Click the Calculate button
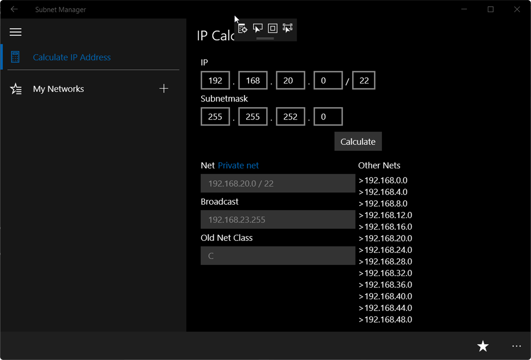Screen dimensions: 531x360 pyautogui.click(x=358, y=141)
